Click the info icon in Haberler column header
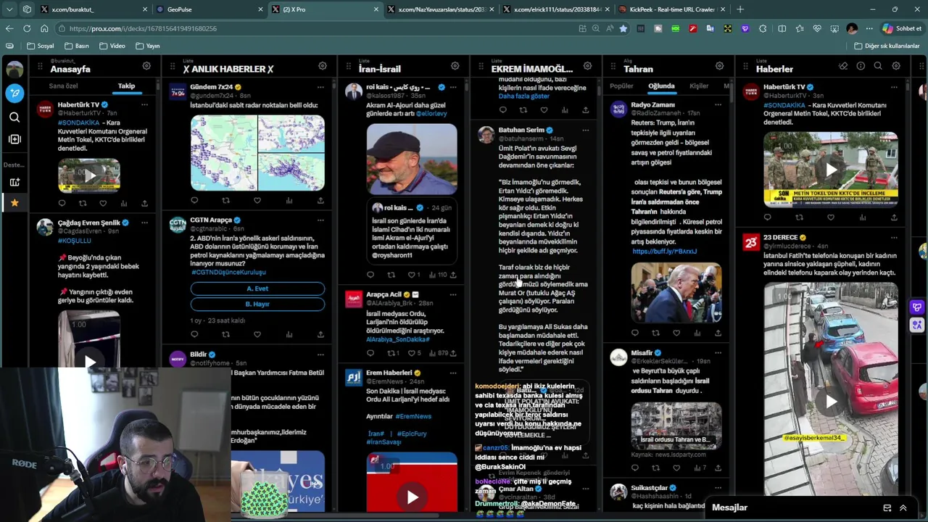Screen dimensions: 928x522 pyautogui.click(x=861, y=66)
